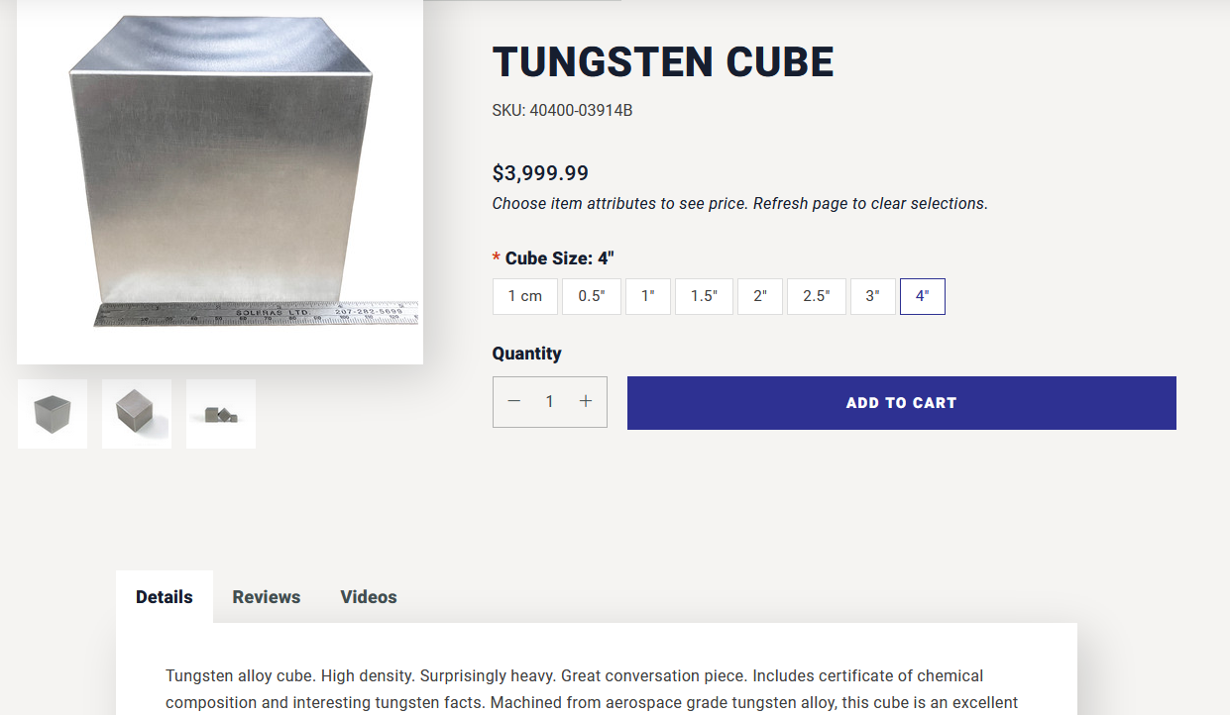Image resolution: width=1230 pixels, height=715 pixels.
Task: Choose the 0.5" cube size option
Action: click(592, 296)
